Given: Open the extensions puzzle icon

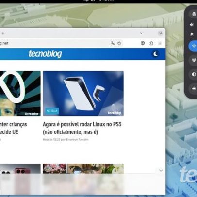Looking at the screenshot, I should tap(151, 43).
